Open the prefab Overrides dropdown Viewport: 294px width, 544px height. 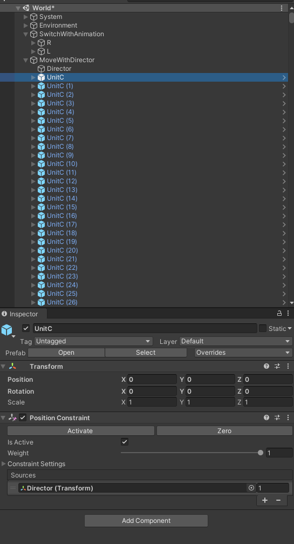point(244,353)
